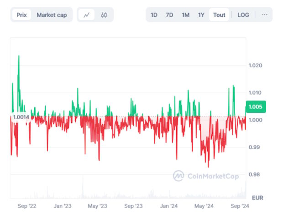Click the May '23 date label
Image resolution: width=283 pixels, height=220 pixels.
(98, 206)
